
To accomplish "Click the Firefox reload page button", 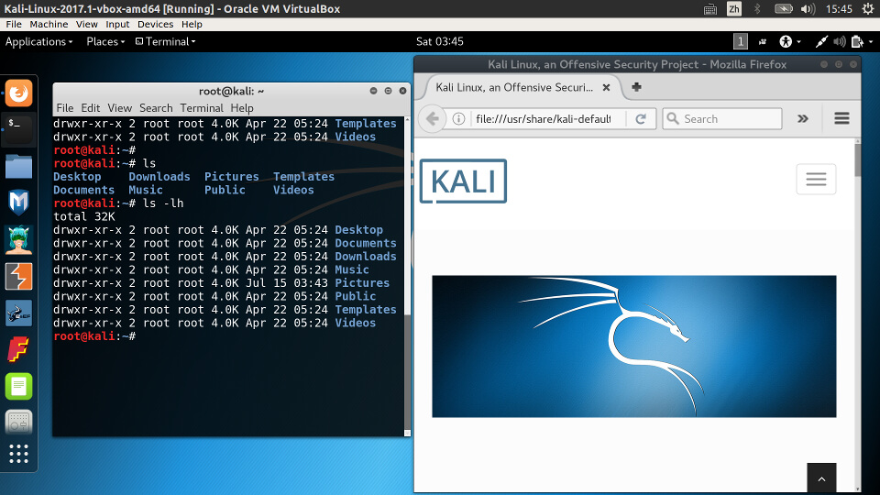I will coord(641,118).
